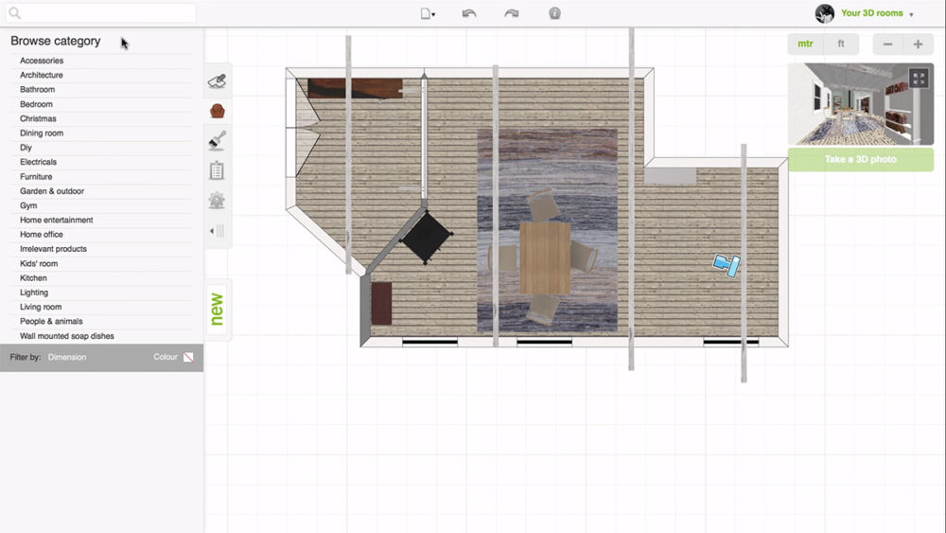Filter products by Dimension
Viewport: 946px width, 533px height.
67,357
